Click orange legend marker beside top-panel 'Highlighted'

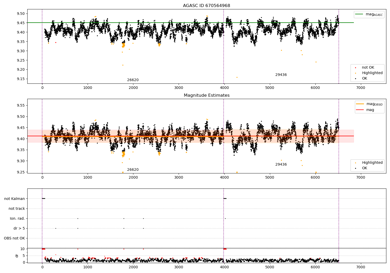(356, 73)
